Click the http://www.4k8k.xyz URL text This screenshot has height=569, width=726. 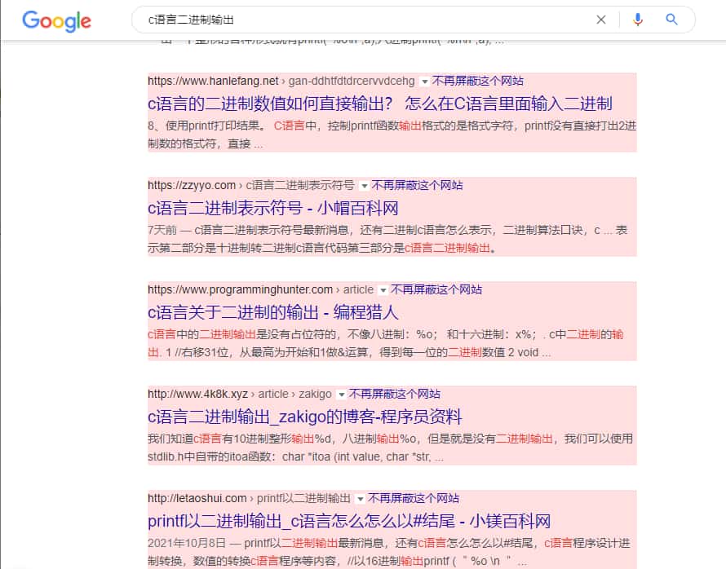tap(197, 394)
